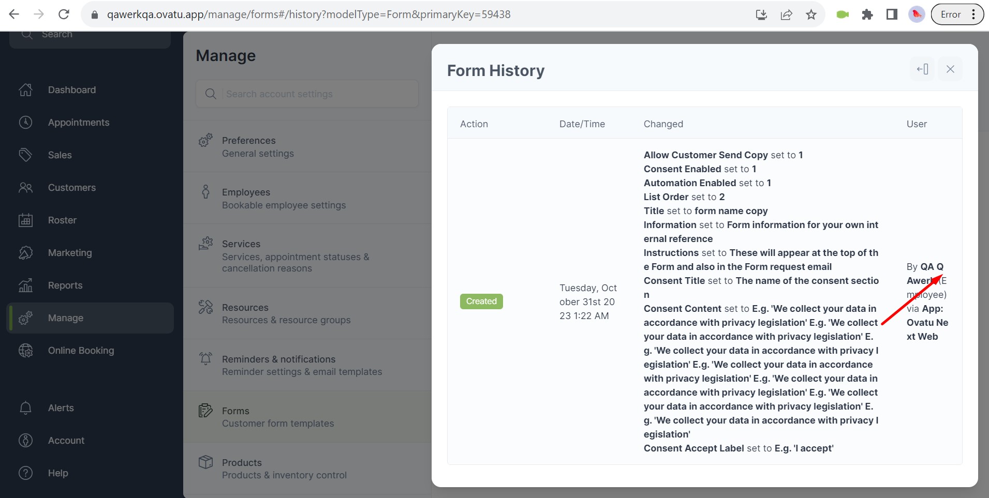Screen dimensions: 989x498
Task: Select the Sales tag icon
Action: click(25, 155)
